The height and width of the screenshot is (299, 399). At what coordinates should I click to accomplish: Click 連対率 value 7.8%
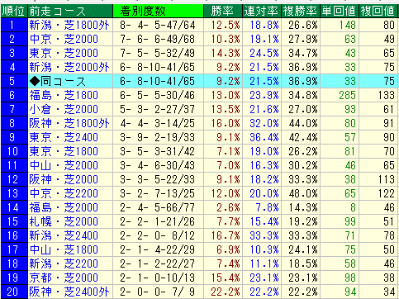coord(268,208)
